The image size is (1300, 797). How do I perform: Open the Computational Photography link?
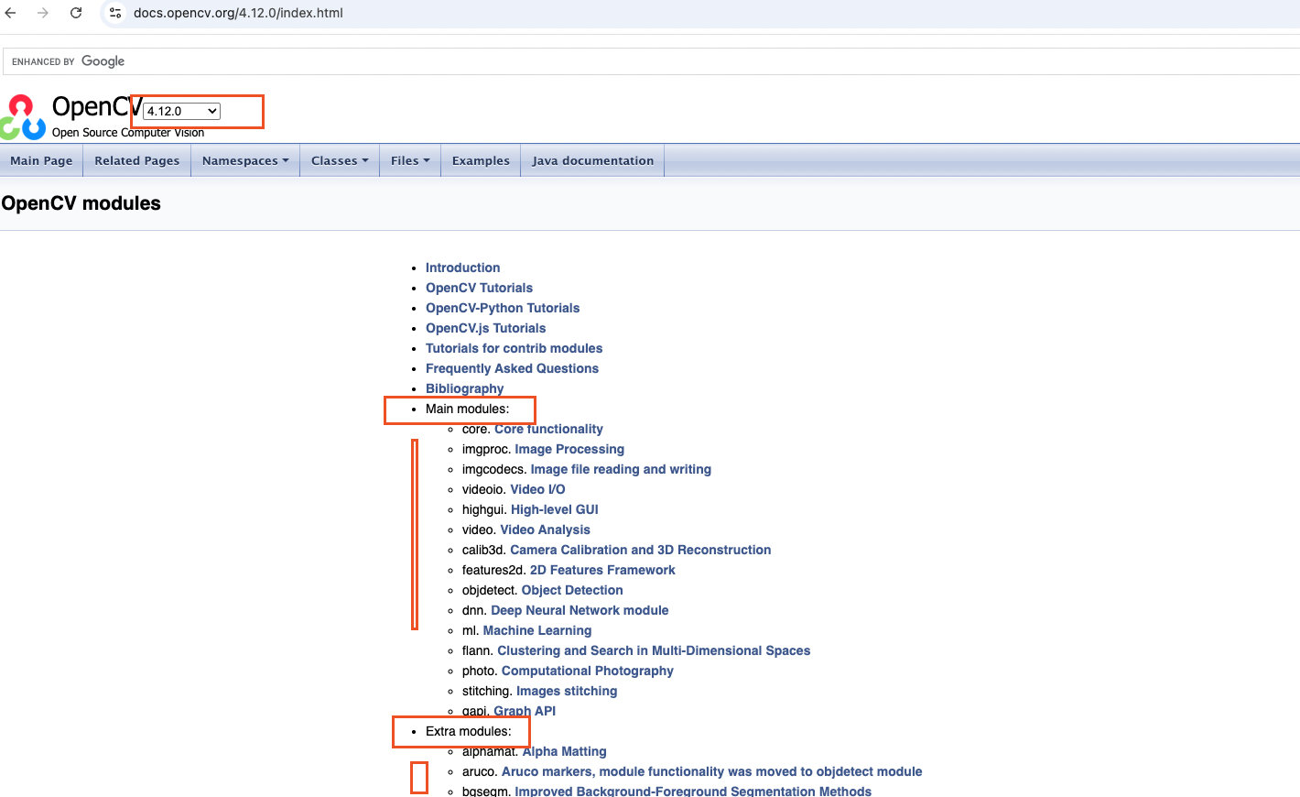click(x=587, y=671)
